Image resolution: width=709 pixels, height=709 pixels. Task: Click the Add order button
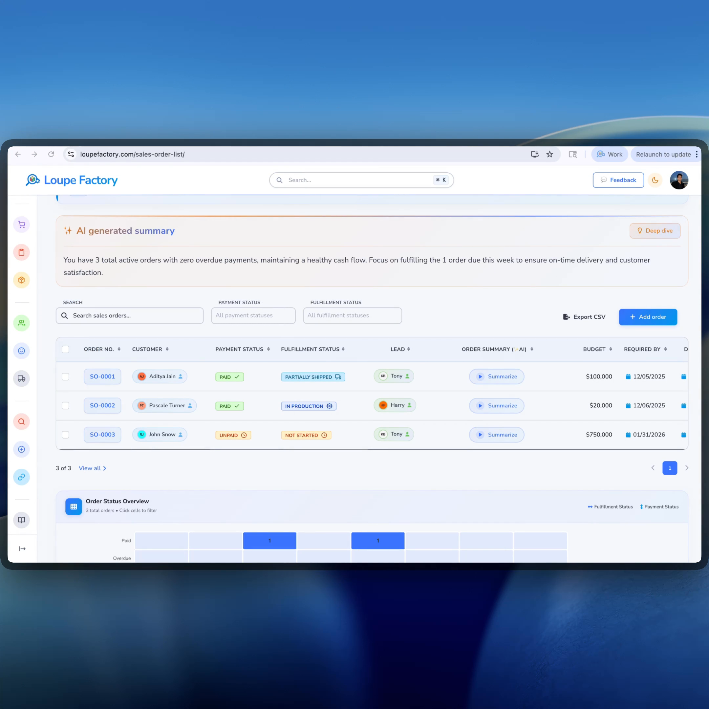[648, 317]
